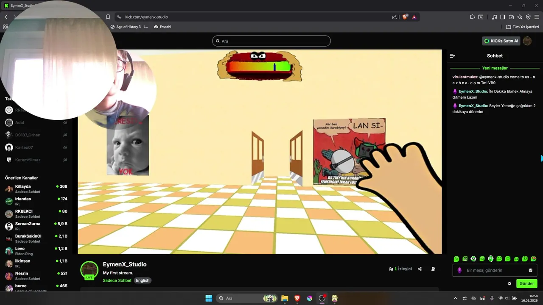Viewport: 543px width, 305px height.
Task: Click the Gönder send button
Action: click(526, 283)
